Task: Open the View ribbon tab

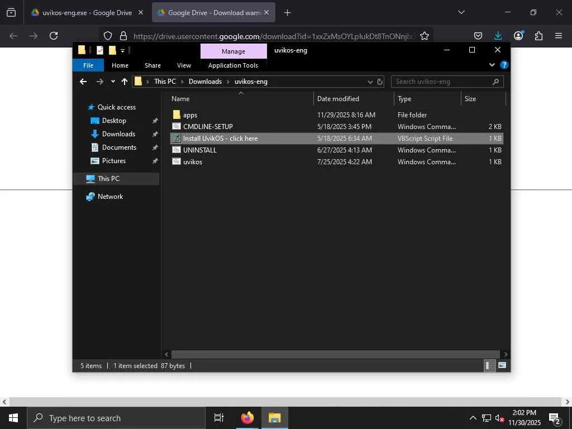Action: (x=184, y=65)
